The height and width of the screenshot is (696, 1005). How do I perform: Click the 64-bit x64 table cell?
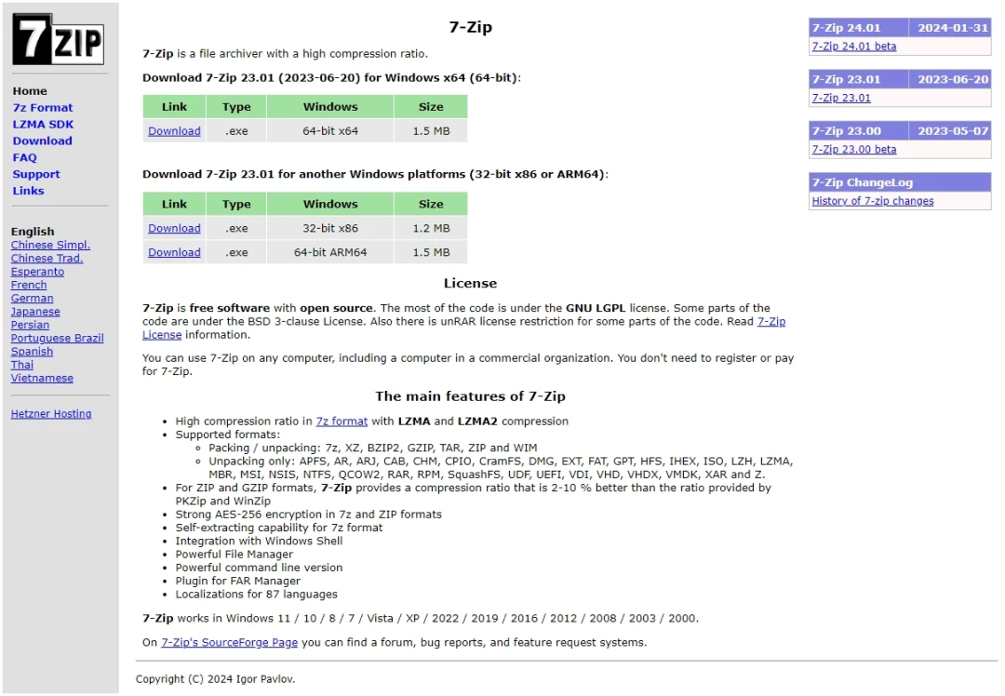point(330,131)
